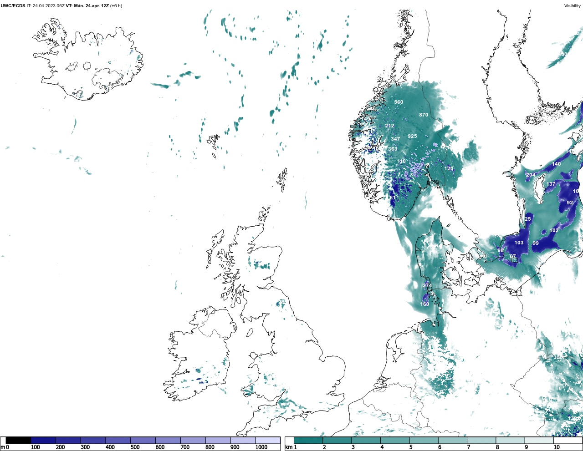583x451 pixels.
Task: Select the 5–6 km legend swatch
Action: coord(424,441)
